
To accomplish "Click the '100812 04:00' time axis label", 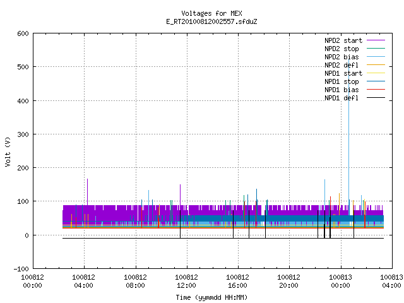I will (84, 282).
